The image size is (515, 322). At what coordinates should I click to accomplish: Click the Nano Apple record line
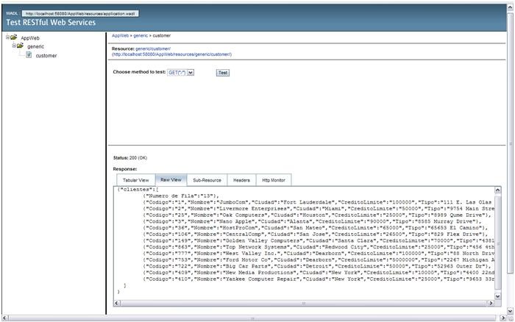[x=312, y=221]
